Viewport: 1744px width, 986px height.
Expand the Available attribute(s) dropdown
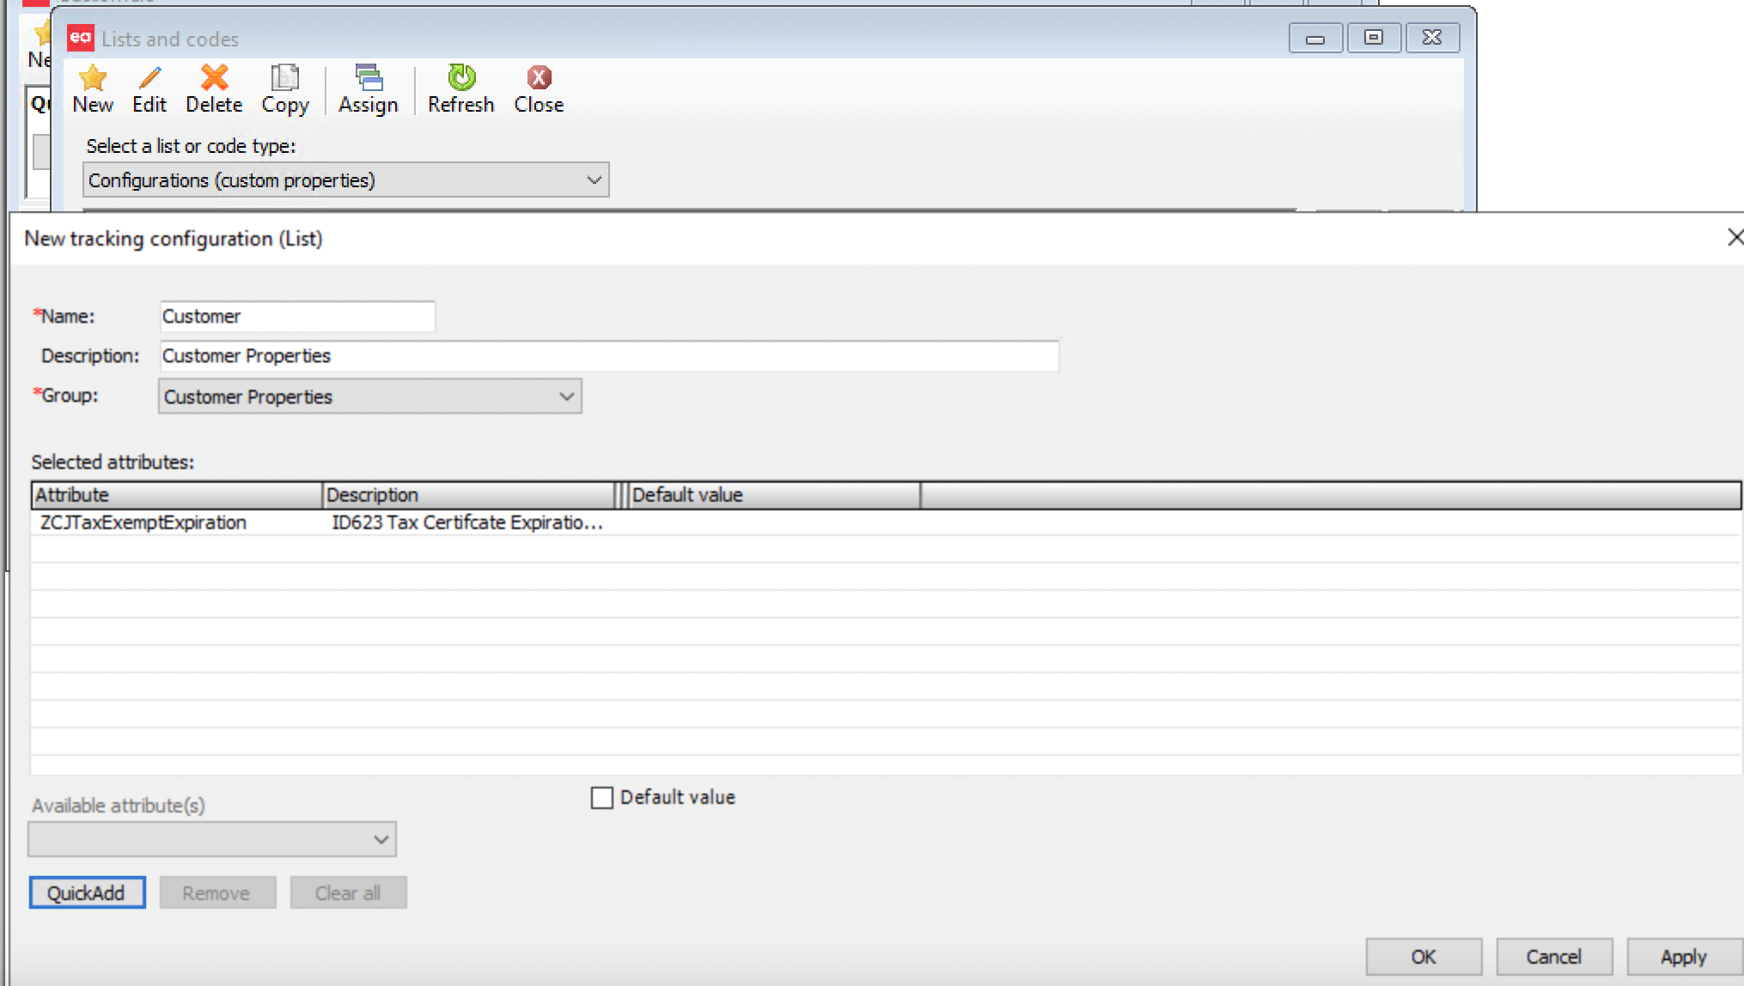click(x=212, y=839)
